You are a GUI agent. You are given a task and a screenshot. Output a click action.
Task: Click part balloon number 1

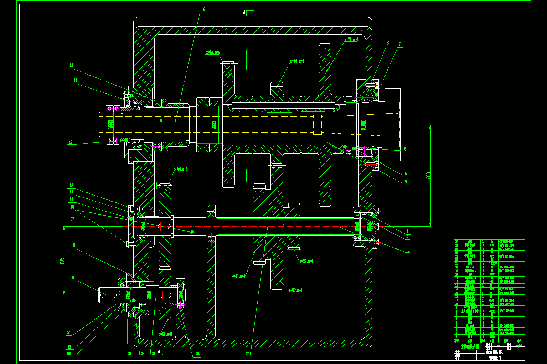tap(408, 250)
